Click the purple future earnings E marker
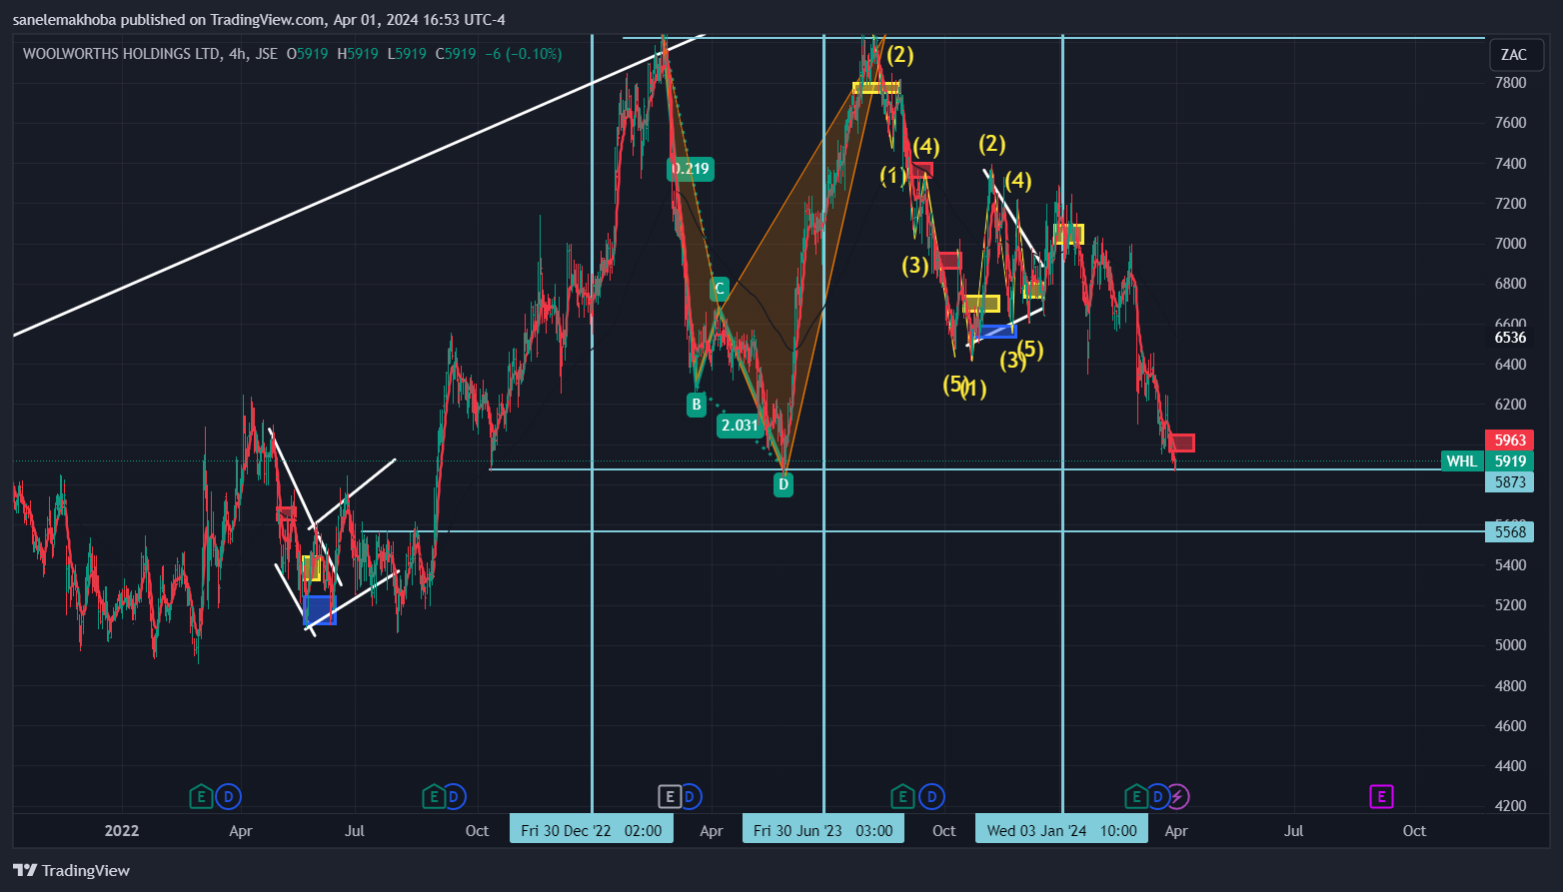Image resolution: width=1563 pixels, height=892 pixels. (x=1381, y=797)
